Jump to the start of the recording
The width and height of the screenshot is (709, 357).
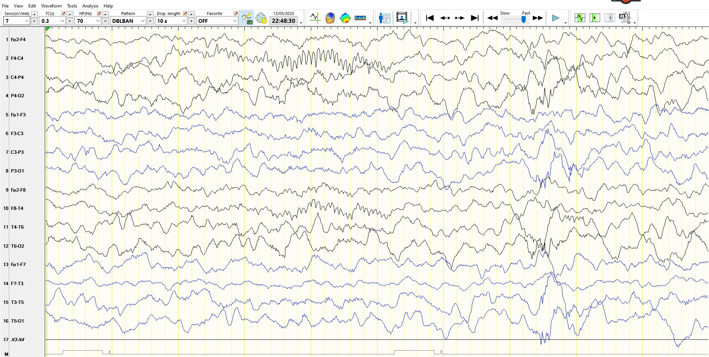(x=430, y=18)
